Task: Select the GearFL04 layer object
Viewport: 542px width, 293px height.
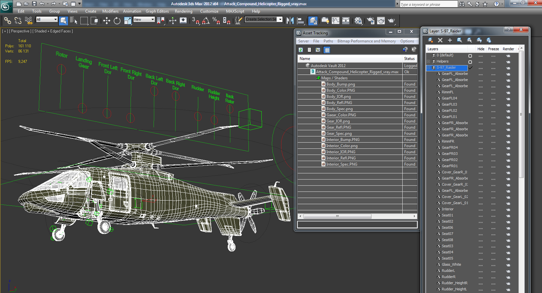Action: point(449,98)
